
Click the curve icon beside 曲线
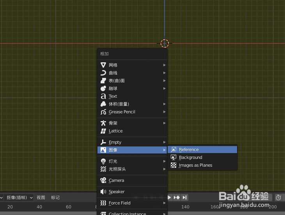coord(103,73)
